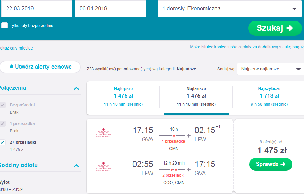Enable the Tylko loty bezpośrednie checkbox

(4, 25)
